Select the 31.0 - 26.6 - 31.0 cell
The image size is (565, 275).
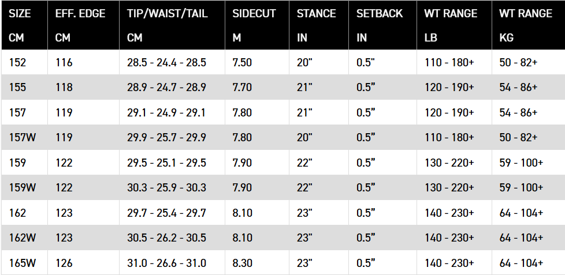pyautogui.click(x=166, y=263)
